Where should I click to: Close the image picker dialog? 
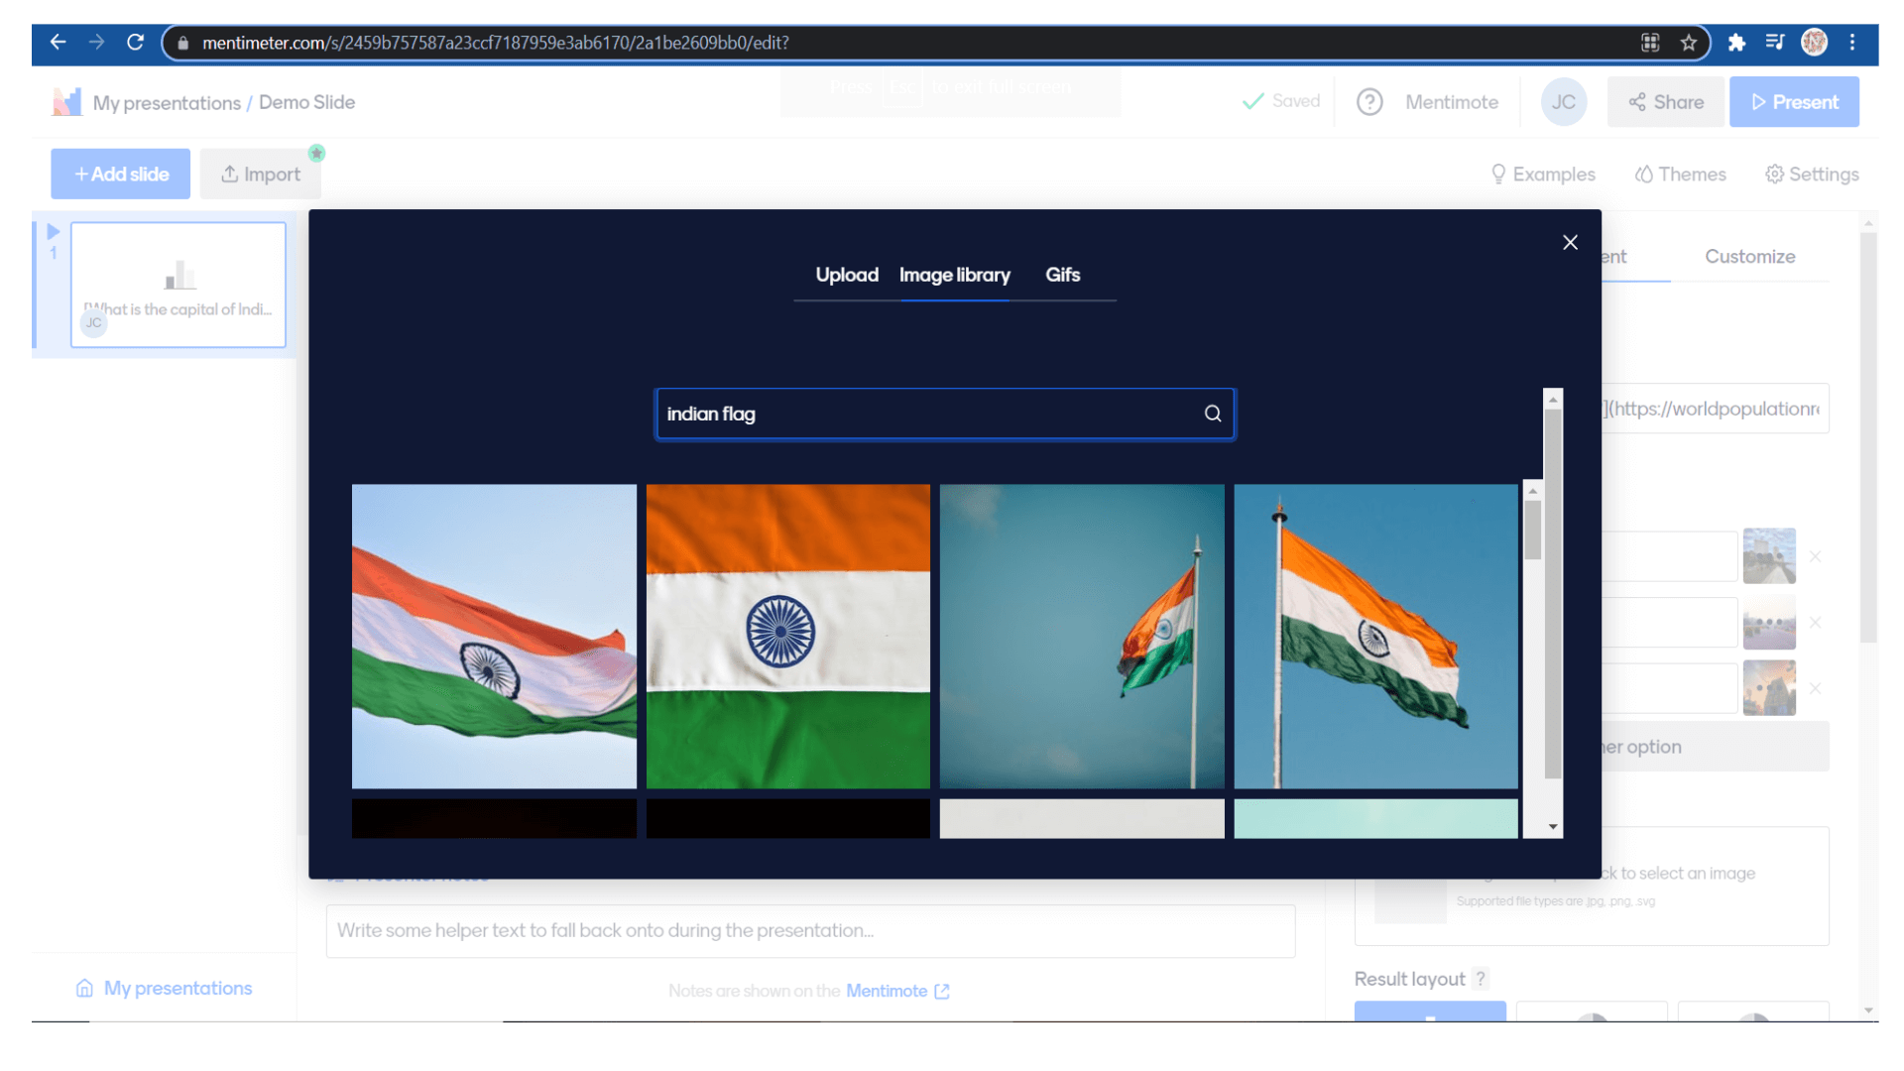[x=1570, y=243]
